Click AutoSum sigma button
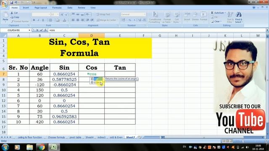The width and height of the screenshot is (269, 151). [x=218, y=13]
